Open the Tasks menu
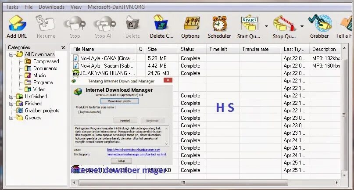 click(x=12, y=7)
